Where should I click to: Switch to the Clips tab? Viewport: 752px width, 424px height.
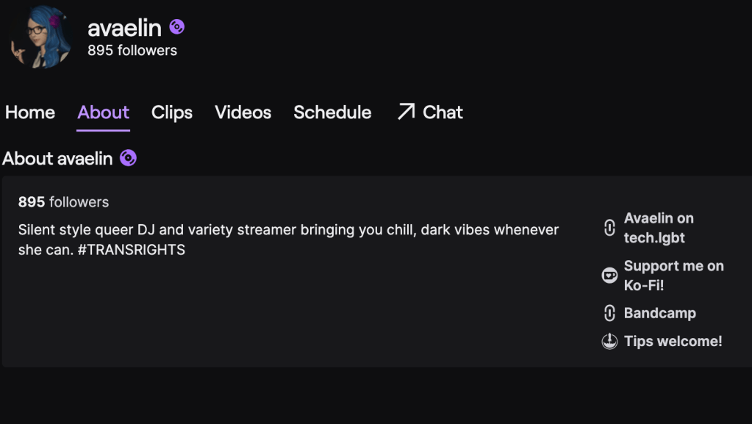pos(172,112)
